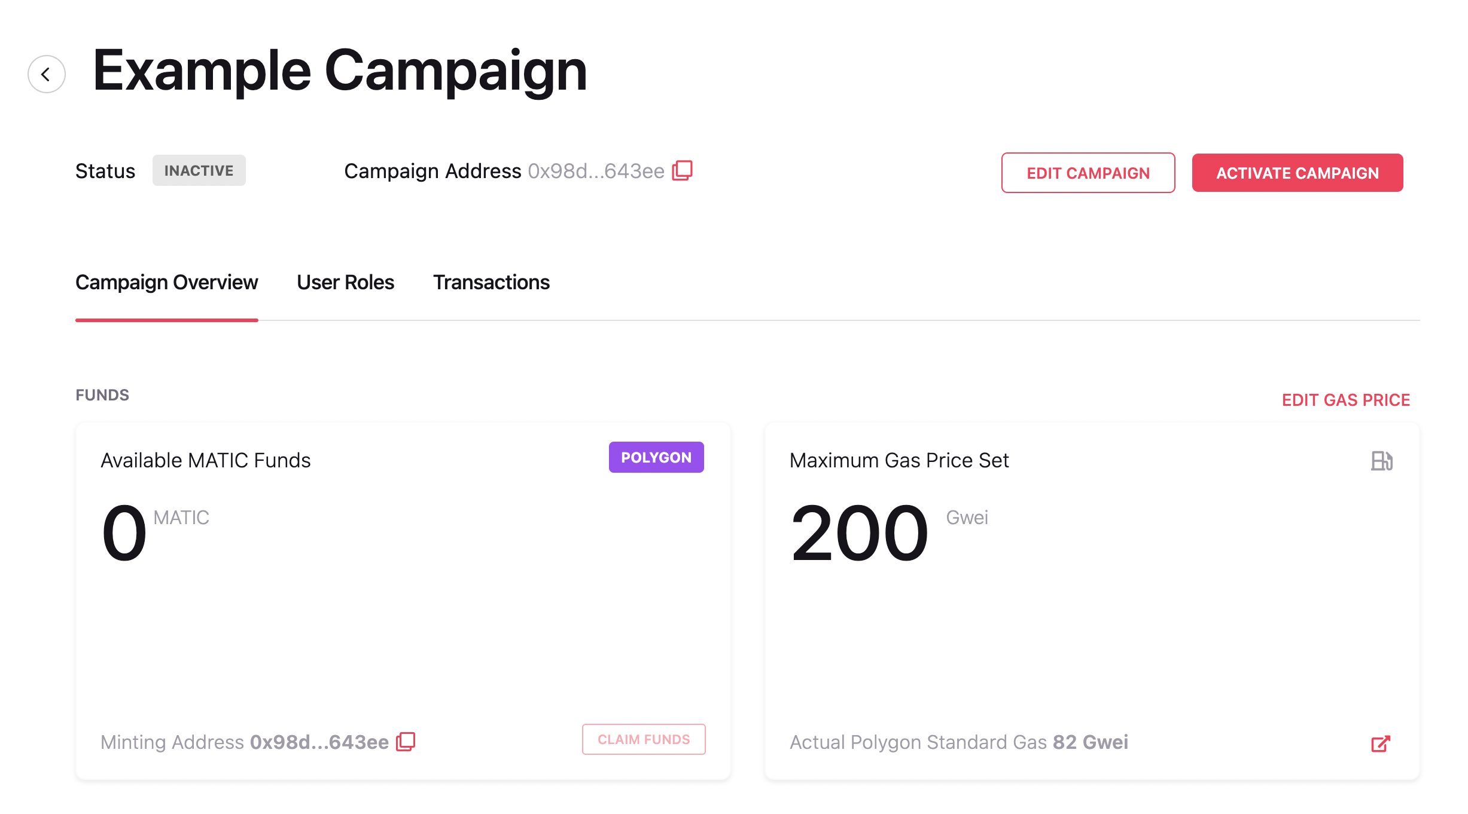Click the EDIT CAMPAIGN button
The image size is (1468, 814).
click(1088, 173)
